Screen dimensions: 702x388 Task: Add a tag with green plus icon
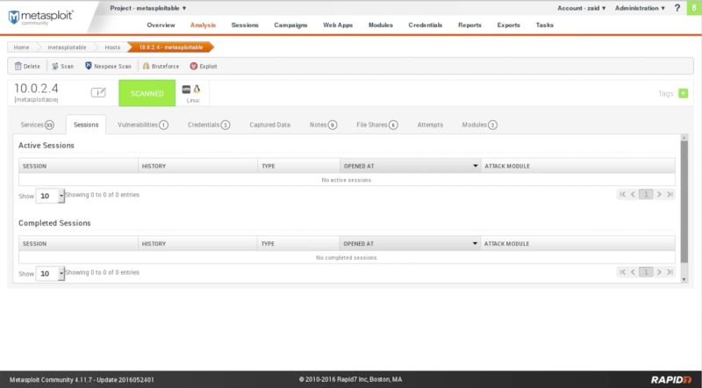(x=684, y=93)
